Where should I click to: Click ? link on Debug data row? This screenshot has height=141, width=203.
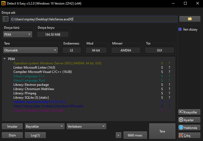[169, 106]
